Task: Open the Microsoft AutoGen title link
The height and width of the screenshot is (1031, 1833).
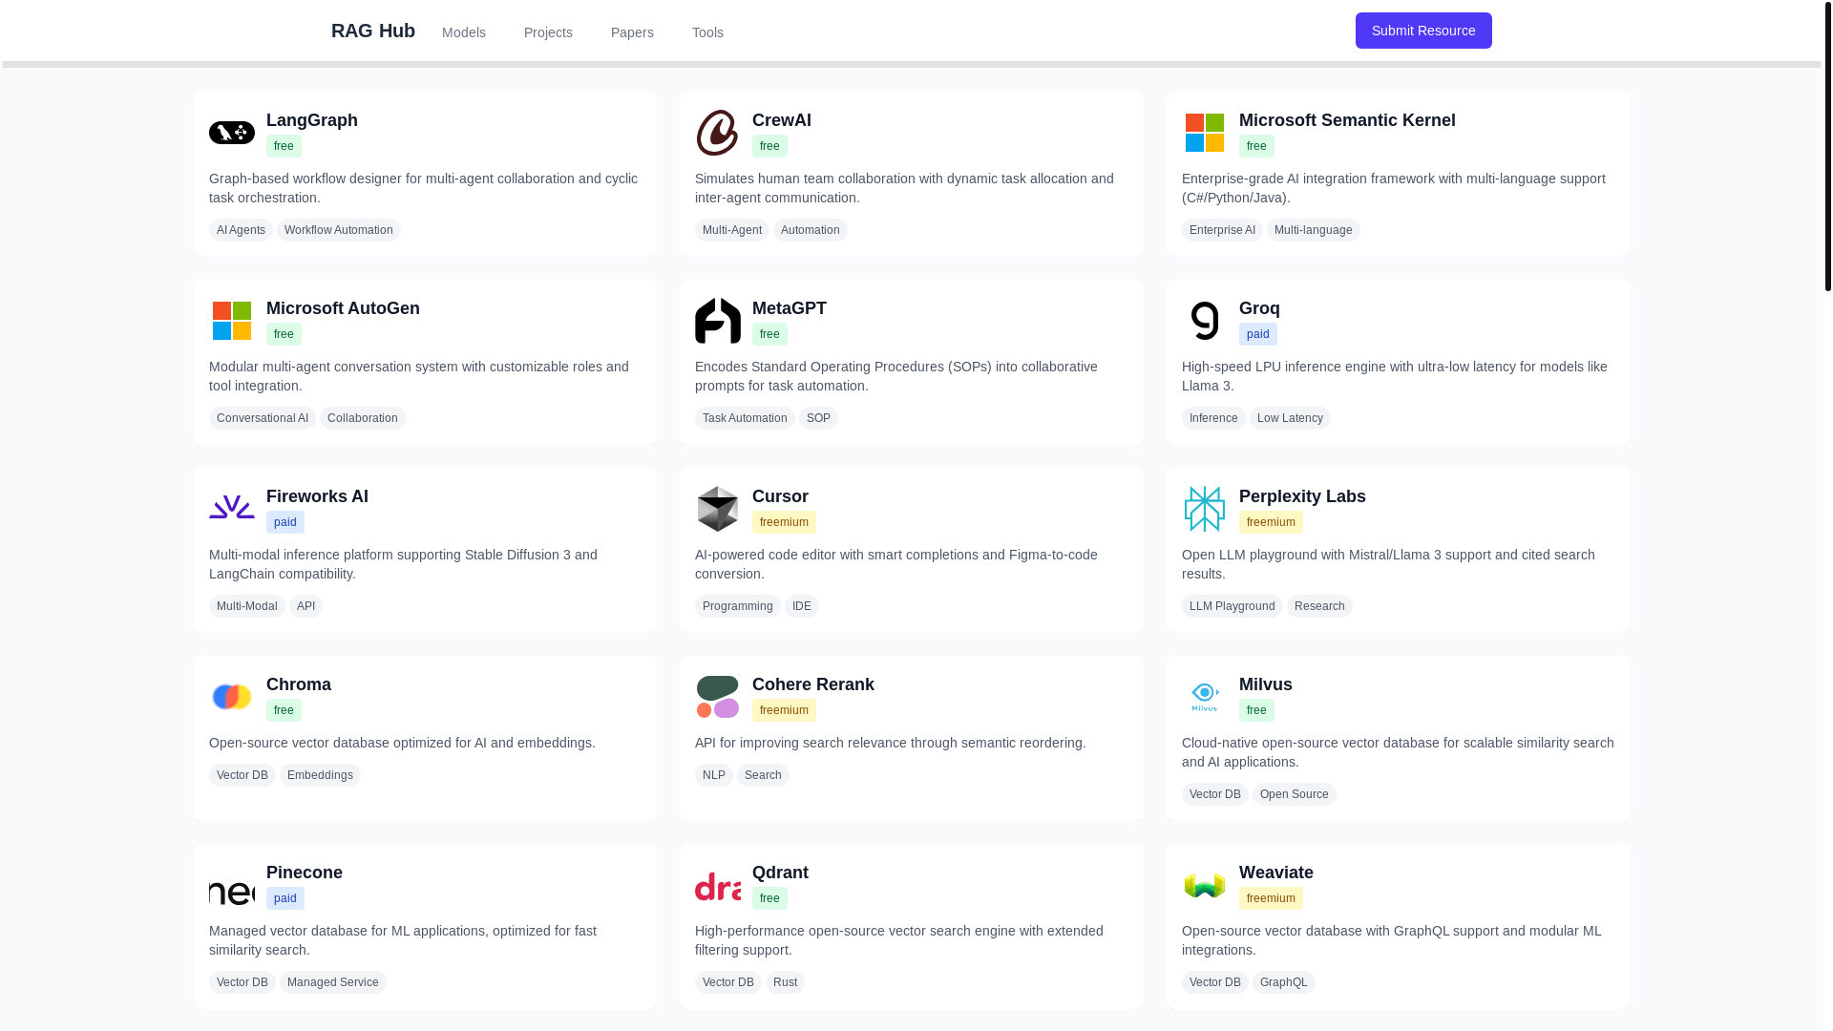Action: click(343, 308)
